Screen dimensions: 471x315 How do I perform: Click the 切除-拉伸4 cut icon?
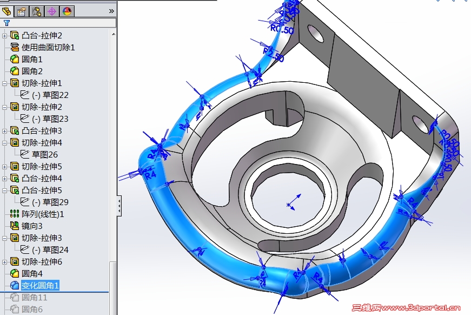[x=15, y=142]
